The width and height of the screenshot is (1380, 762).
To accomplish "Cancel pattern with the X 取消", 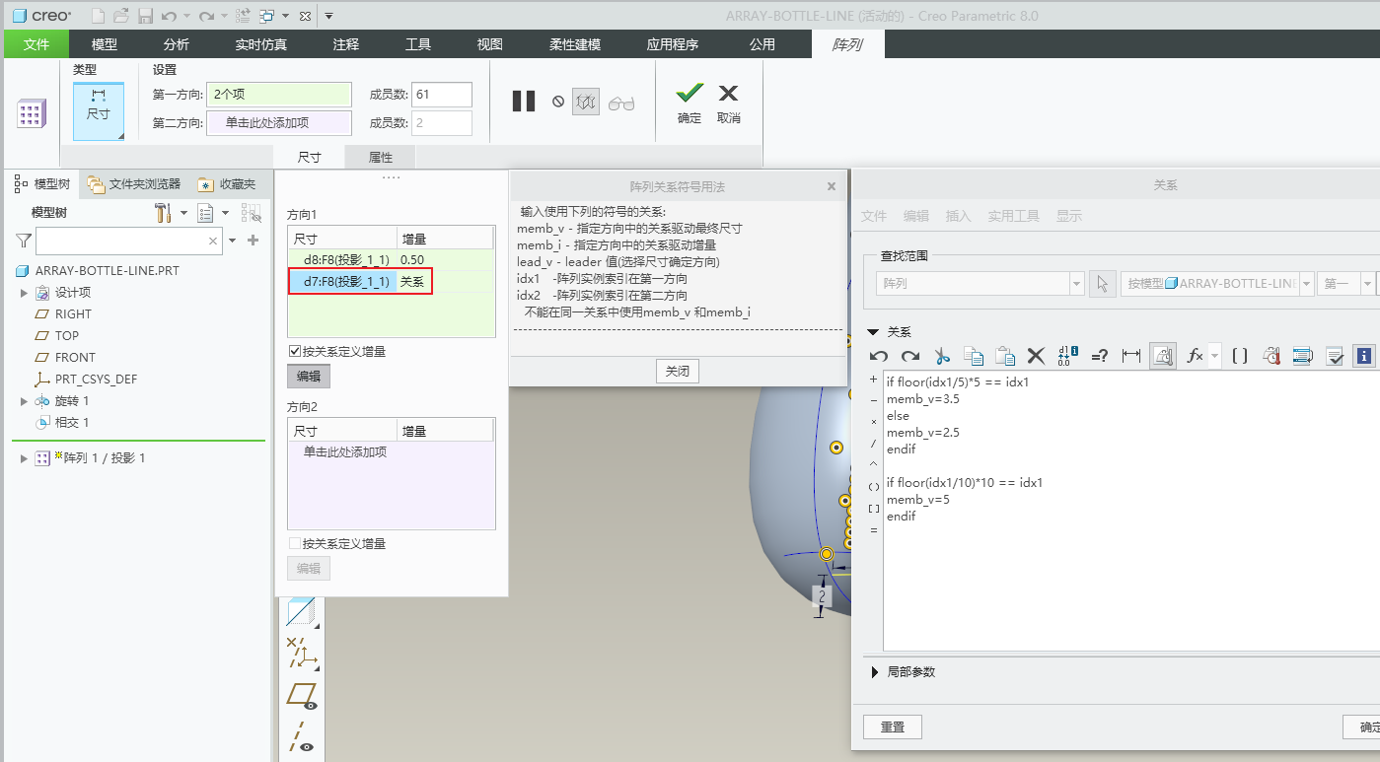I will (728, 103).
